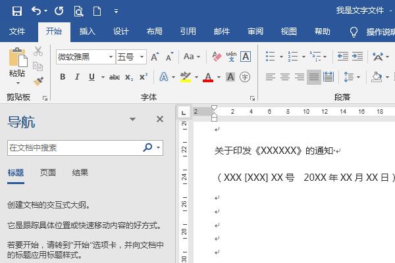395x263 pixels.
Task: Copy the selection with the copy icon
Action: pos(38,66)
